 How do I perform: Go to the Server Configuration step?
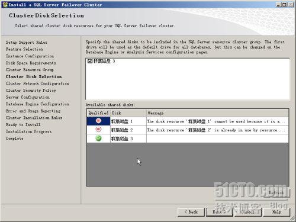click(x=28, y=97)
